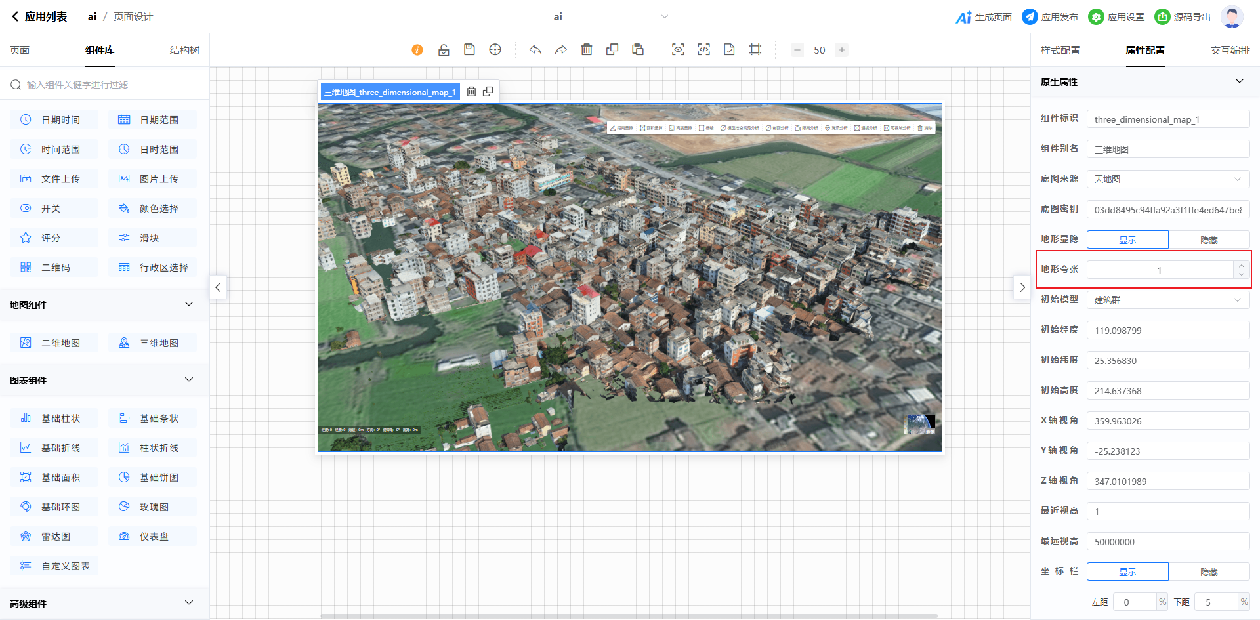Set 地形显隐 to 隐藏
Image resolution: width=1260 pixels, height=620 pixels.
click(x=1208, y=240)
